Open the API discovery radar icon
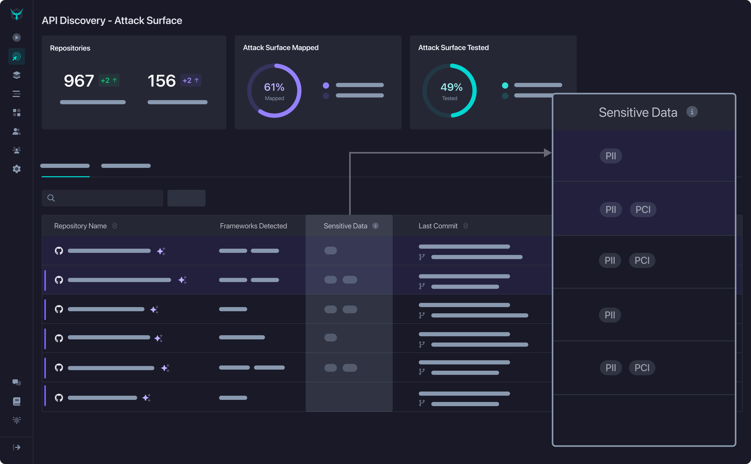The width and height of the screenshot is (751, 464). [17, 57]
